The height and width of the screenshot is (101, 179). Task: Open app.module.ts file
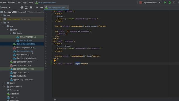click(19, 76)
